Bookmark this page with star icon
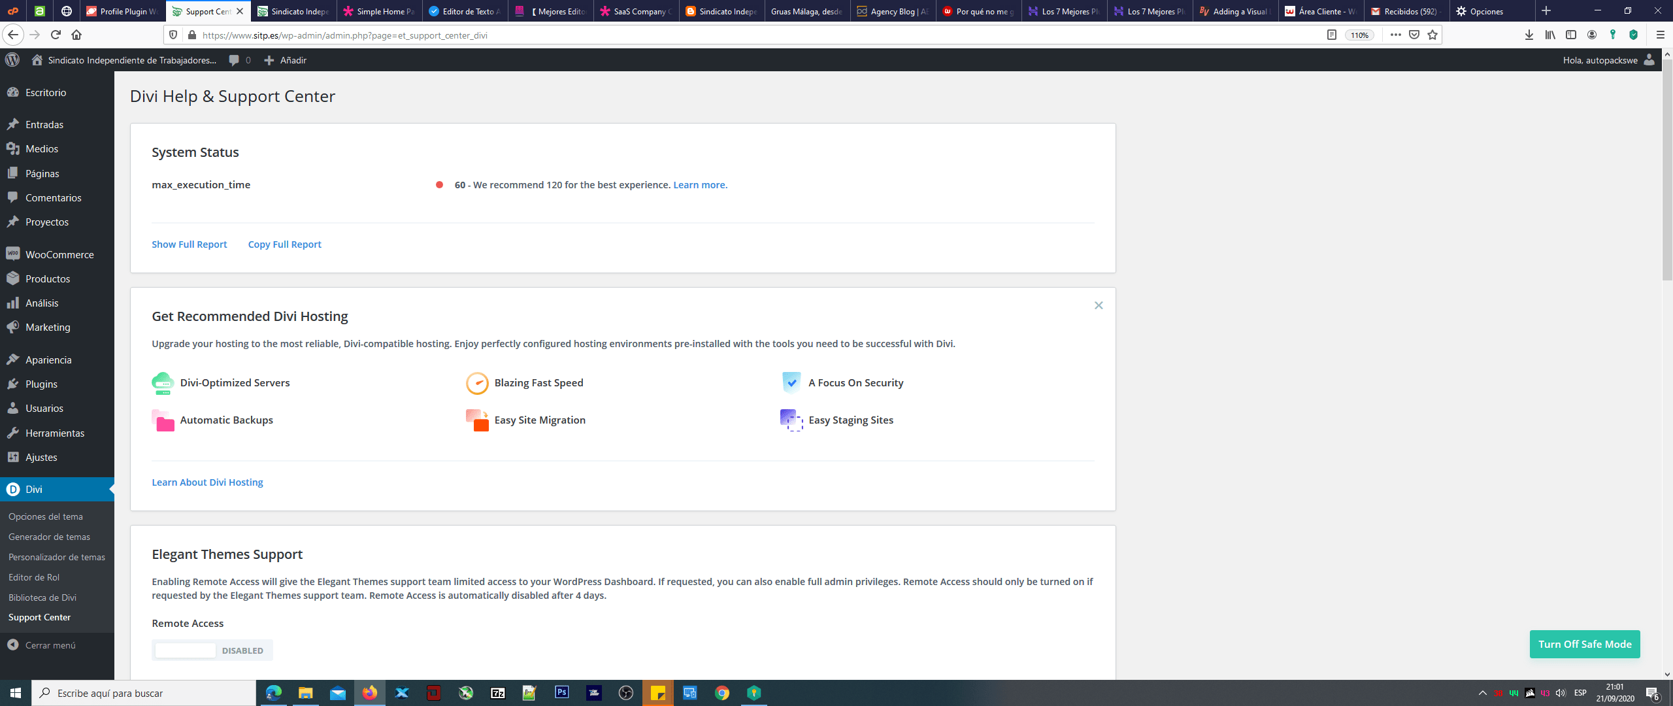Viewport: 1673px width, 706px height. tap(1433, 35)
